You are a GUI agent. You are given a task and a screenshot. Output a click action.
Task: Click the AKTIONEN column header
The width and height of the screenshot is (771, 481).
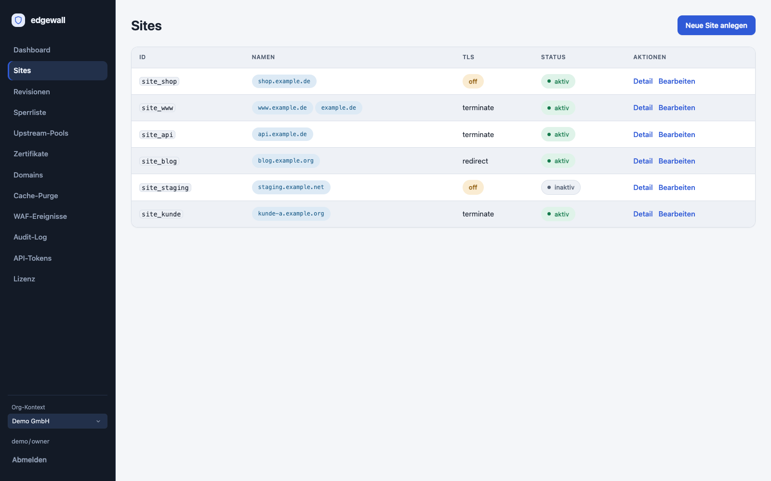coord(650,57)
